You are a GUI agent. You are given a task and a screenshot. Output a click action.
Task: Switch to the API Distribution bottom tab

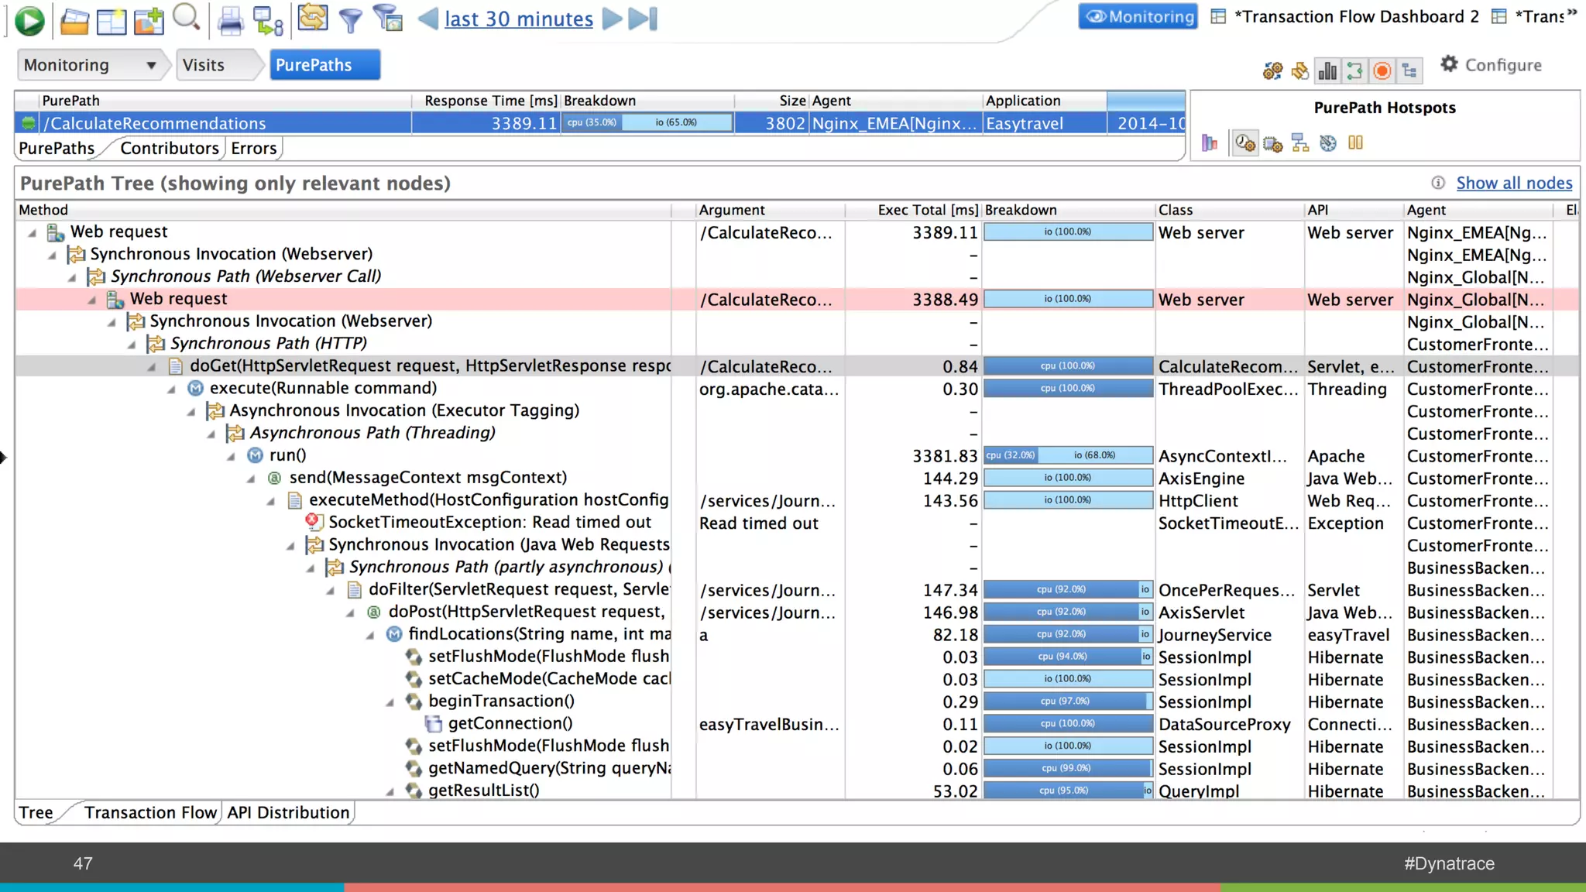coord(288,812)
